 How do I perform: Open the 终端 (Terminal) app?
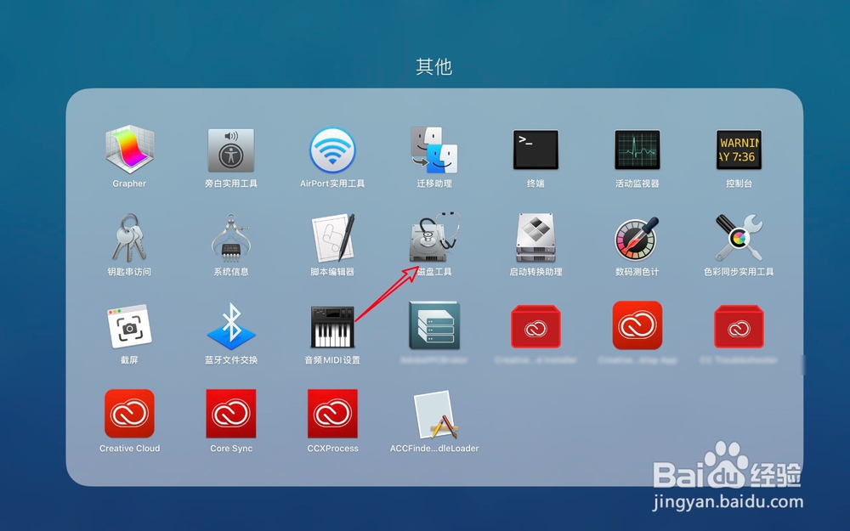tap(535, 149)
